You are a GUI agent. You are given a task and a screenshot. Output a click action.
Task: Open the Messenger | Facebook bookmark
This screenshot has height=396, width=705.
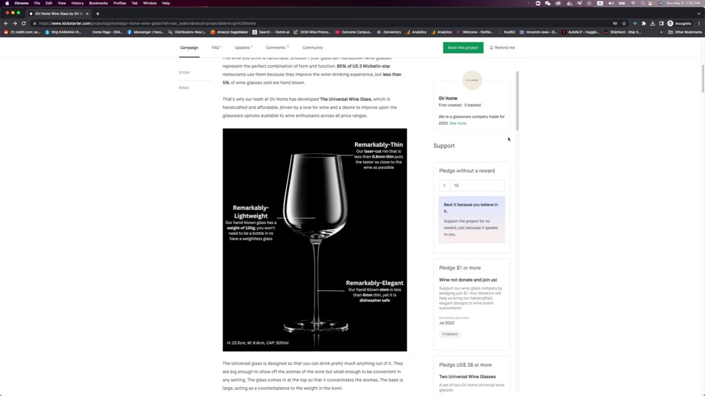point(145,32)
